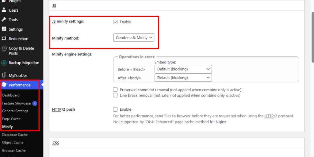This screenshot has height=157, width=314.
Task: Click 'Operations in areas:' legend text
Action: (137, 57)
